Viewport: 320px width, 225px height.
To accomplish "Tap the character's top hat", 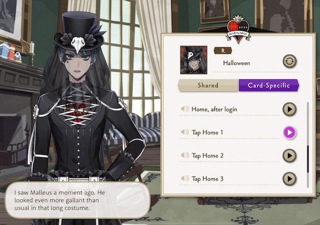I will (x=79, y=32).
